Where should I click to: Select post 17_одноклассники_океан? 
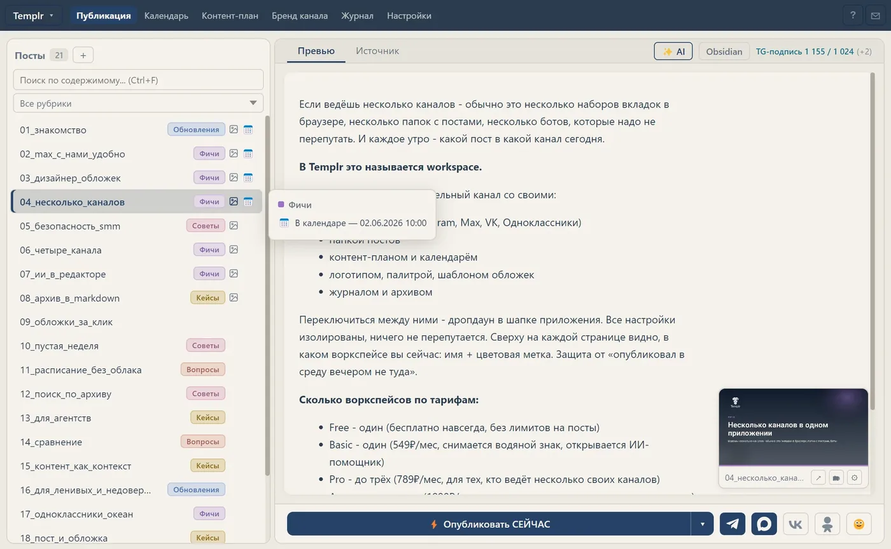coord(137,514)
